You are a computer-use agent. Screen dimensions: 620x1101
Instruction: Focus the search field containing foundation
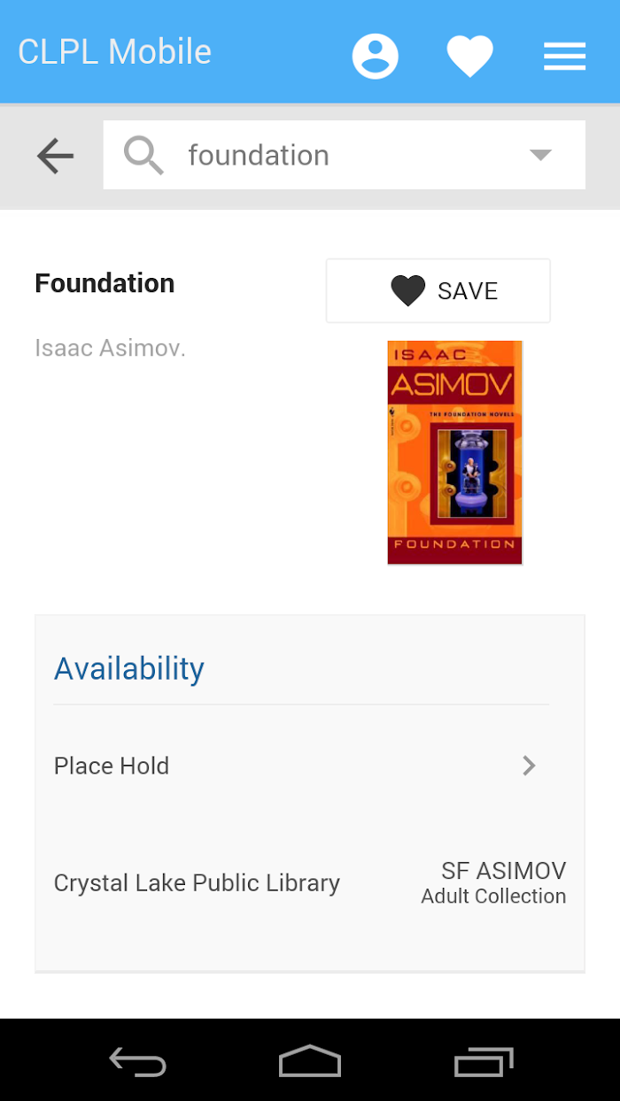point(345,155)
